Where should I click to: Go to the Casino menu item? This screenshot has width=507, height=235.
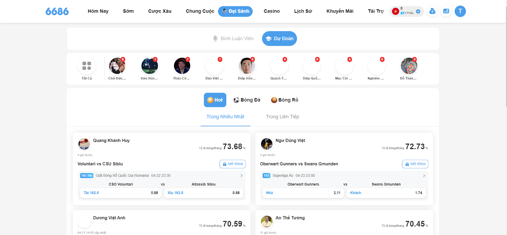click(x=272, y=11)
